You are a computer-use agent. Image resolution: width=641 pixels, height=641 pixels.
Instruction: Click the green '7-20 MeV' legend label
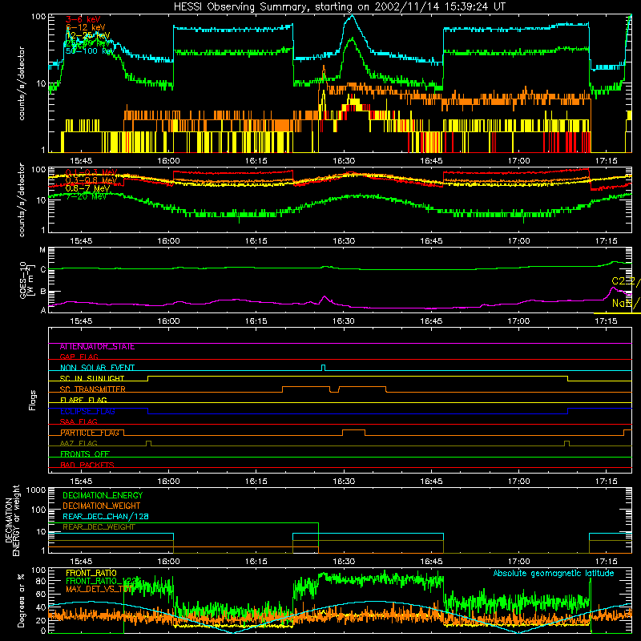86,196
